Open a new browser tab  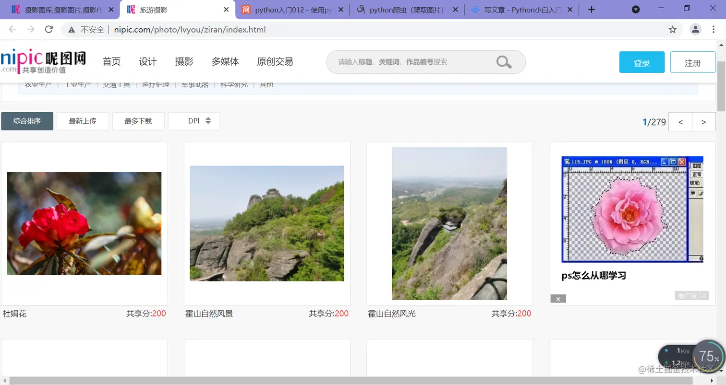tap(592, 10)
